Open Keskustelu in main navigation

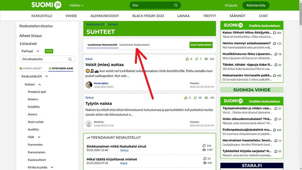[x=42, y=16]
